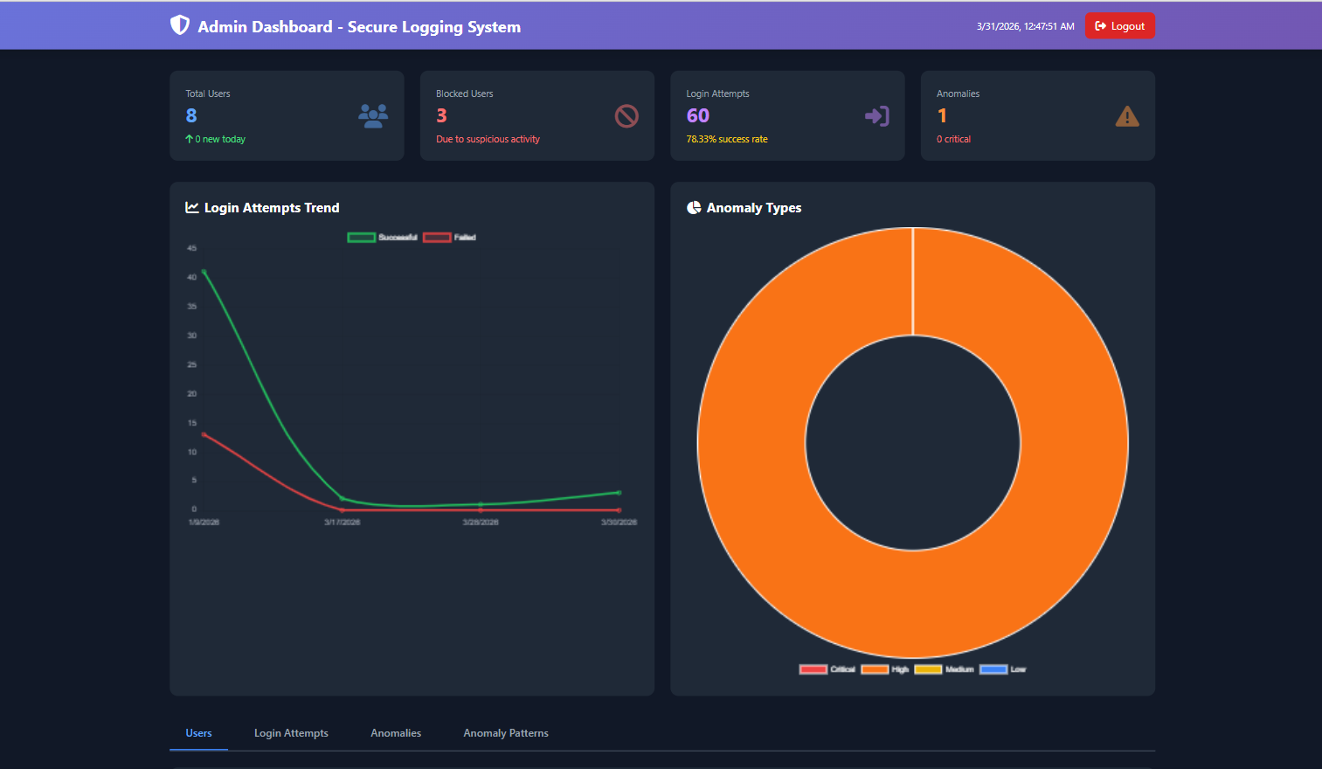Click the red Failed data point at 1/9/2026
The image size is (1322, 769).
click(x=204, y=434)
